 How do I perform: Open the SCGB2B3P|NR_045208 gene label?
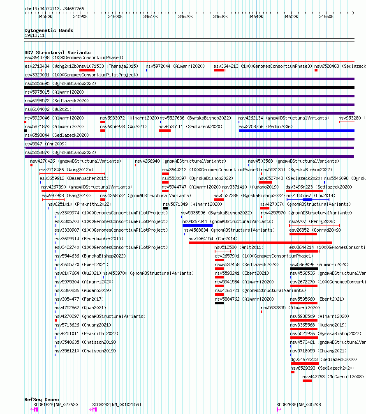(299, 405)
